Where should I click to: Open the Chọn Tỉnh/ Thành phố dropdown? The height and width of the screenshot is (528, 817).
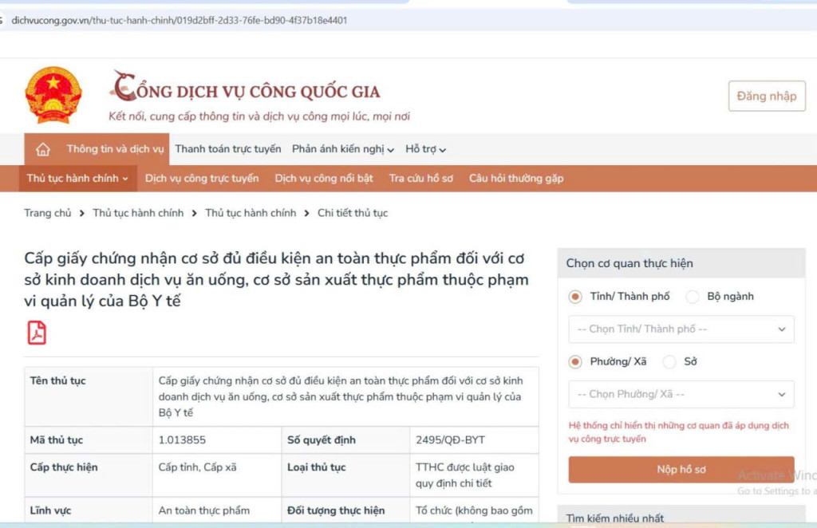(681, 329)
